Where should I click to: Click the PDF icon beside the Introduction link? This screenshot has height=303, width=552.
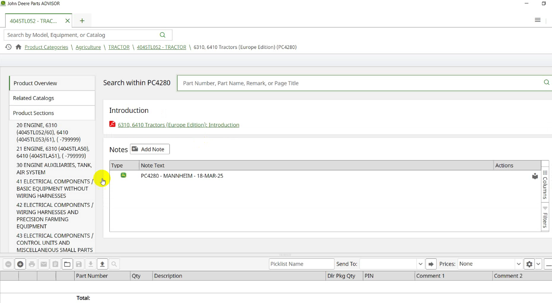[112, 124]
